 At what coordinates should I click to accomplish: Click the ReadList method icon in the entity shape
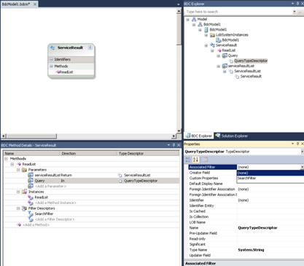pos(58,72)
